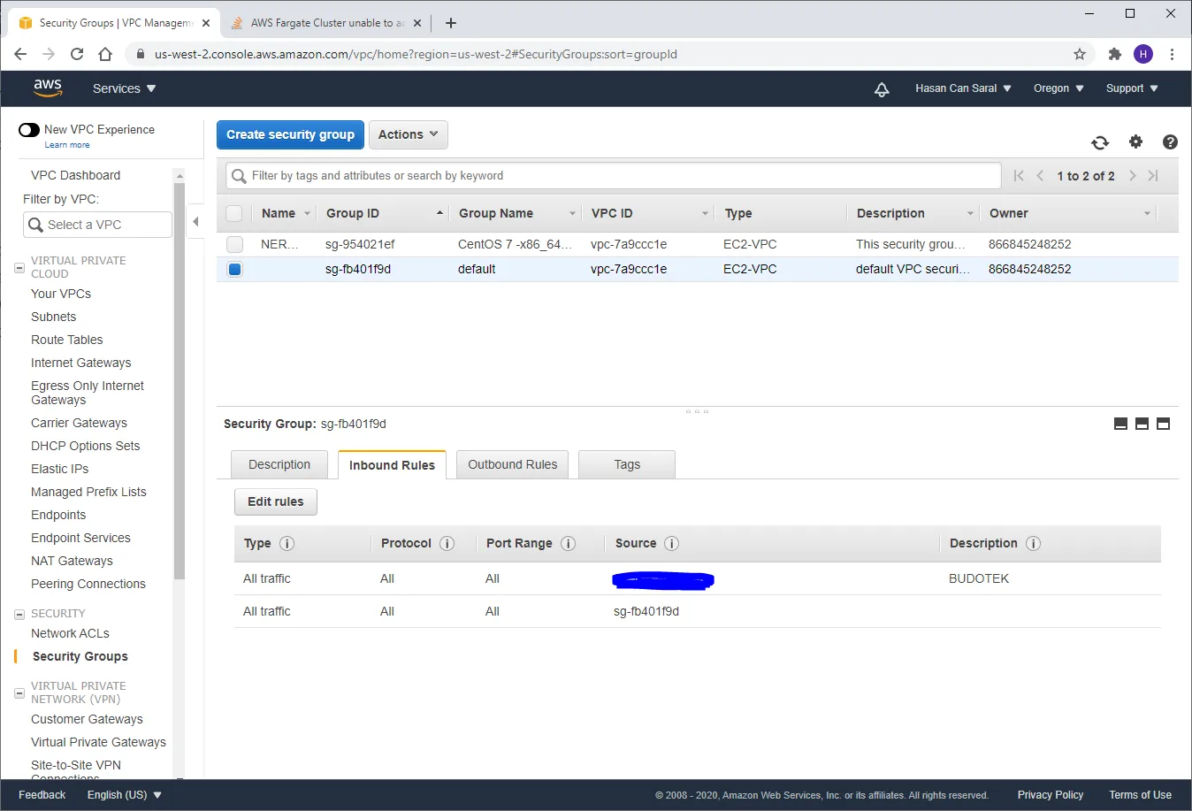The image size is (1192, 811).
Task: Open the notifications bell
Action: click(x=882, y=88)
